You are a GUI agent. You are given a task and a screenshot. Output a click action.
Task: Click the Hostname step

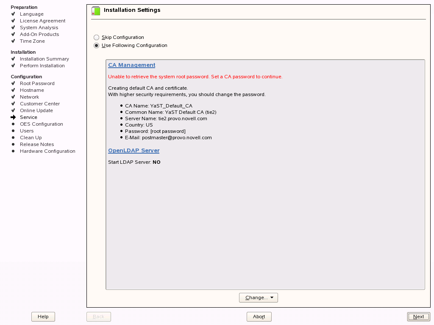pos(32,90)
